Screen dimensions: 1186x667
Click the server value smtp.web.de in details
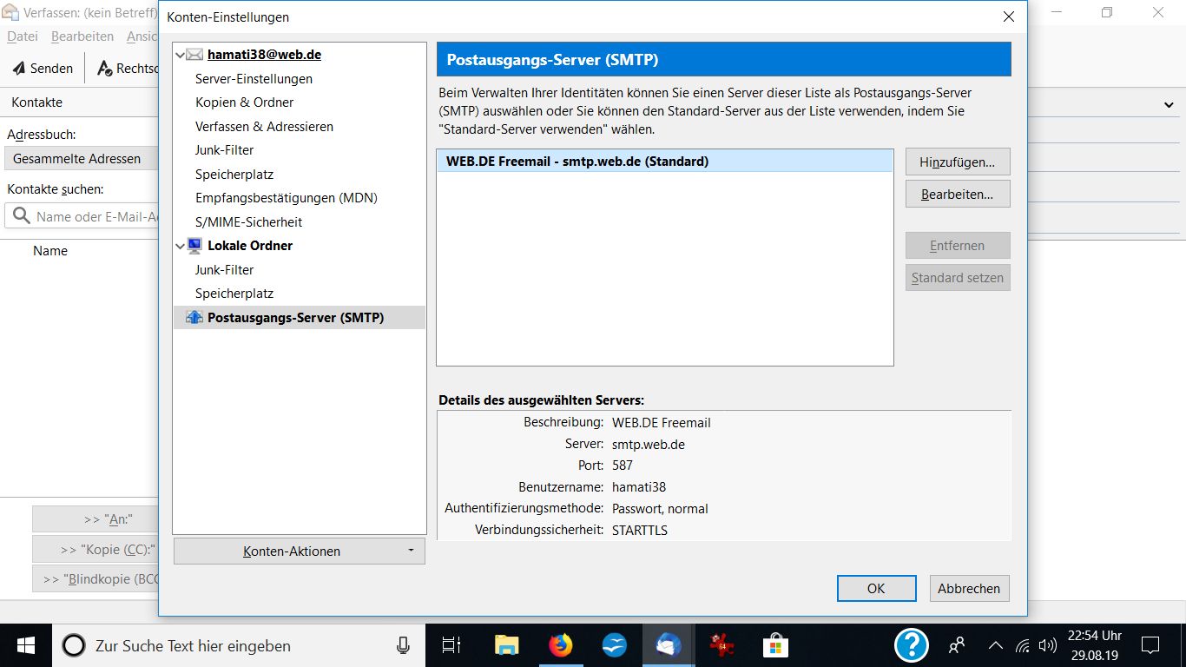[x=649, y=445]
